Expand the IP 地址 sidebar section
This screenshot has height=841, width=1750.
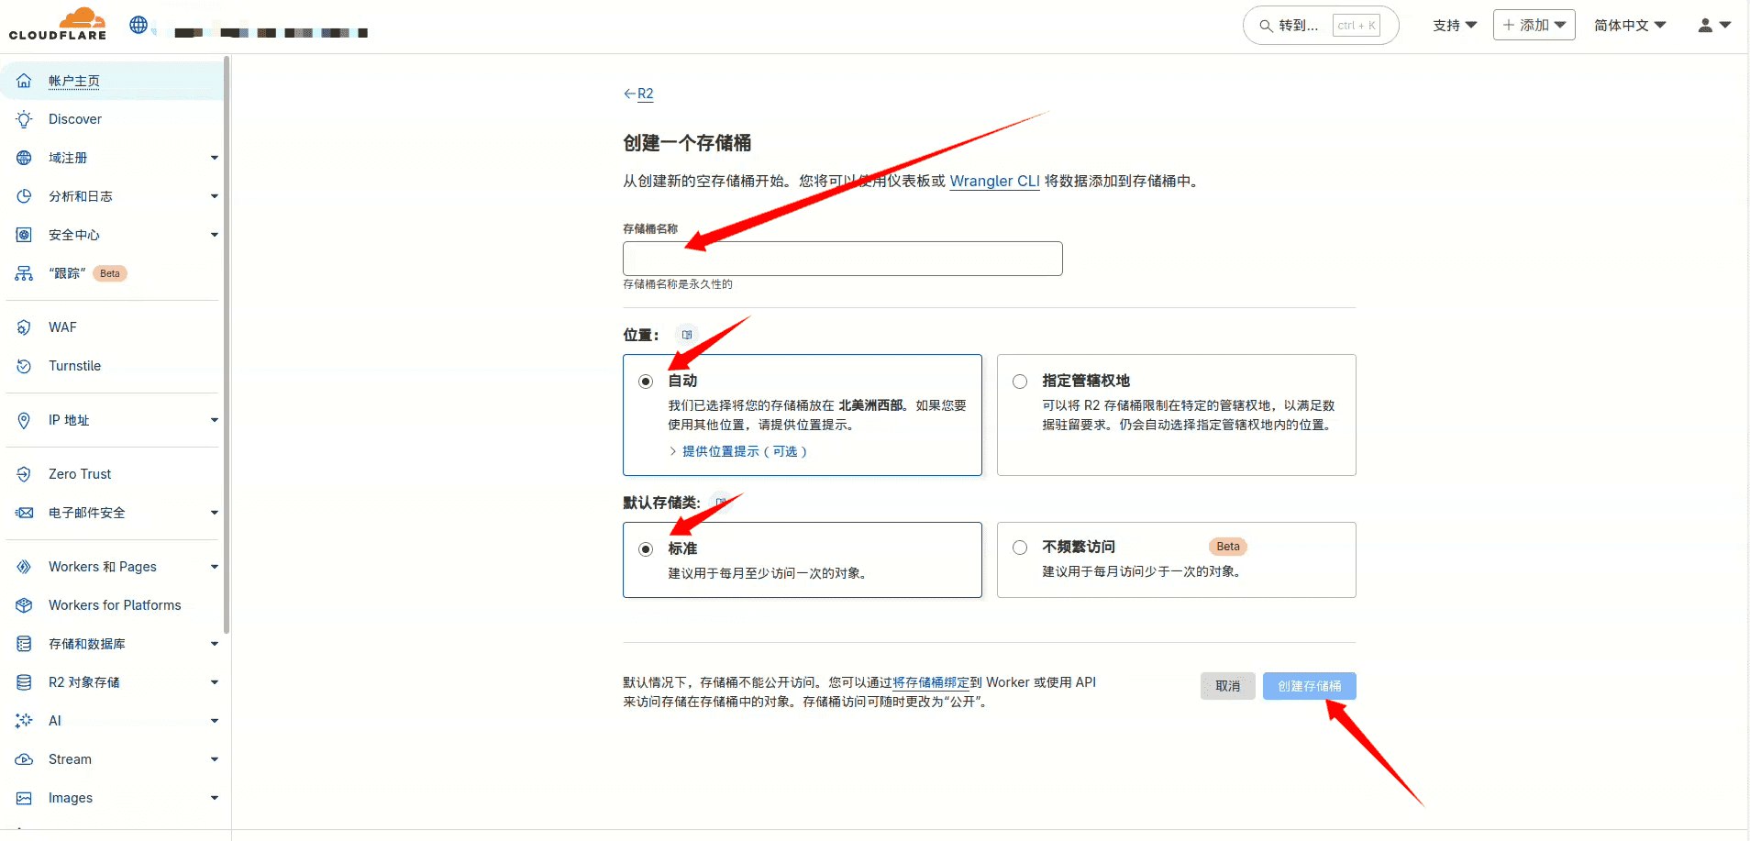[x=215, y=420]
